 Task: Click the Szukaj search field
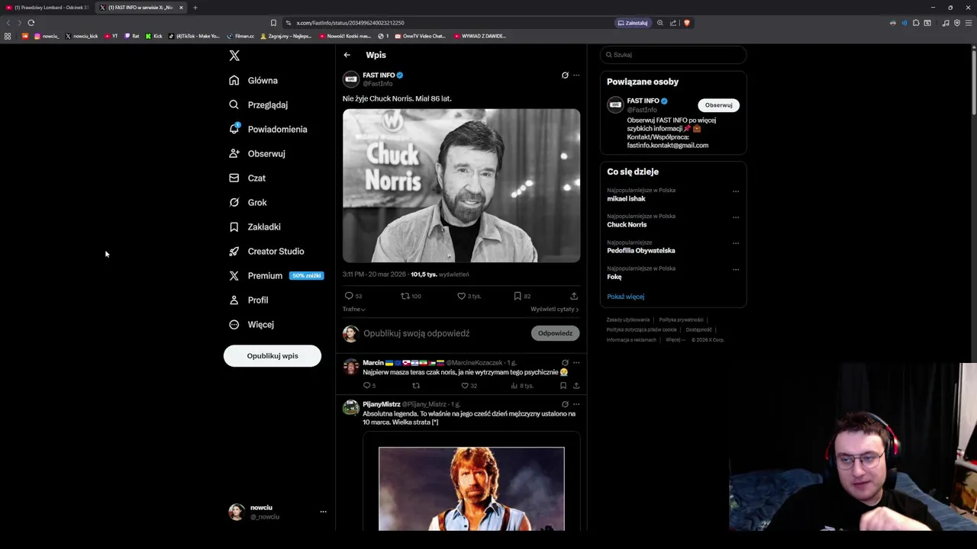pyautogui.click(x=672, y=55)
